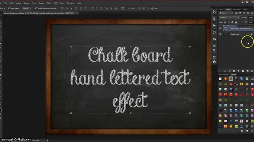The image size is (254, 142).
Task: Open the layer blend mode dropdown
Action: pyautogui.click(x=229, y=18)
